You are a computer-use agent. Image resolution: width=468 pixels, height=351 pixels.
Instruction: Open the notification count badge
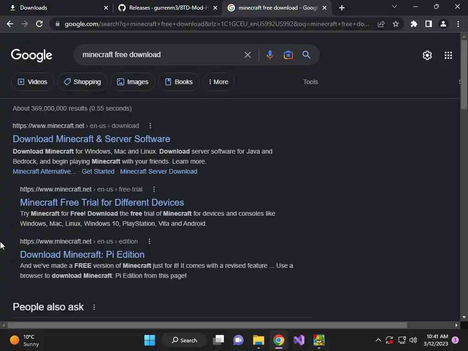pos(455,340)
